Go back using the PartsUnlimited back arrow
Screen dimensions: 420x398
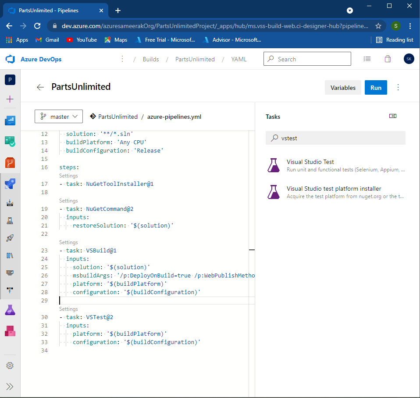click(40, 87)
